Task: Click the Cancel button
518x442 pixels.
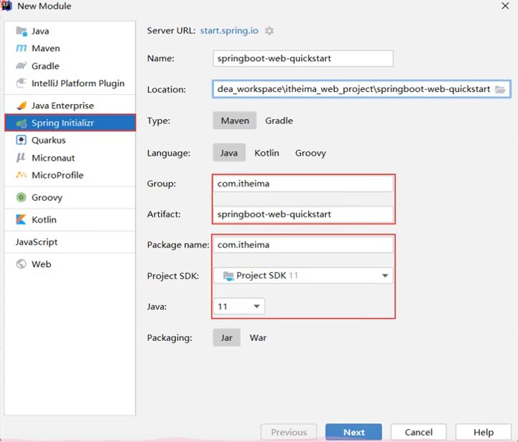Action: 419,432
